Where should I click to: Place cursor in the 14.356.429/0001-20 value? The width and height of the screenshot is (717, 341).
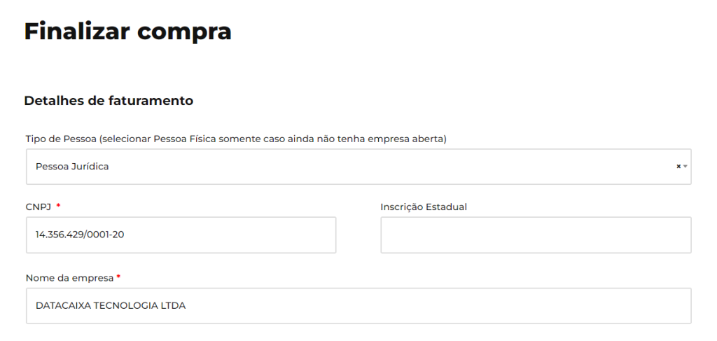click(x=80, y=235)
